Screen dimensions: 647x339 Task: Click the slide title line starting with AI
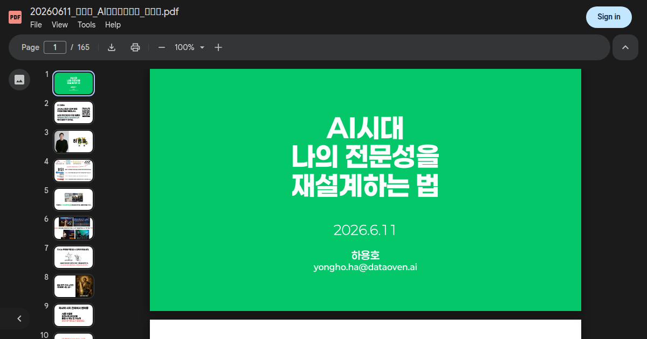point(366,128)
